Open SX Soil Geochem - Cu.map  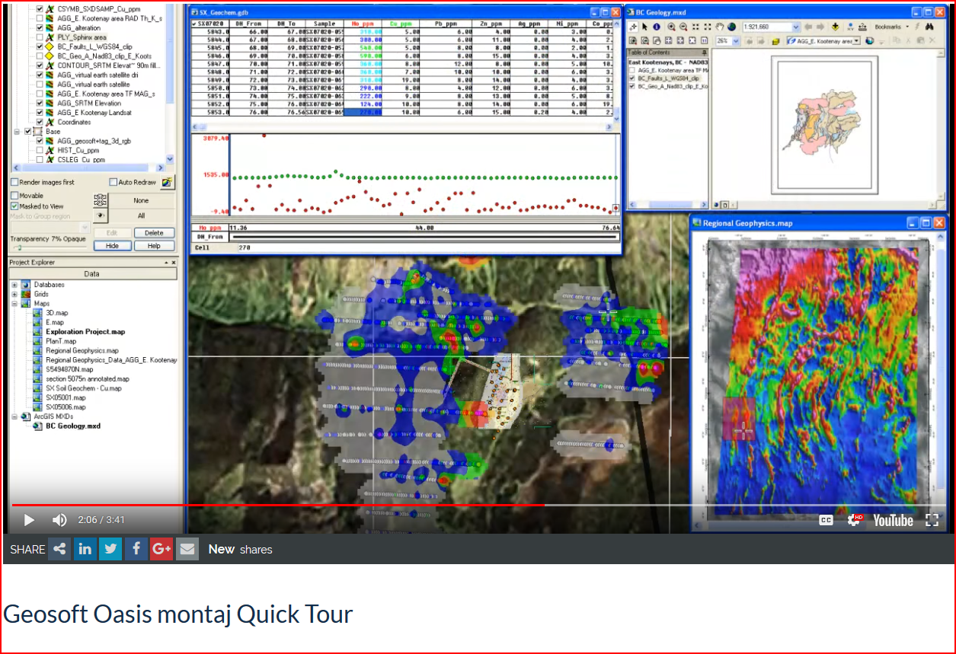(x=83, y=388)
